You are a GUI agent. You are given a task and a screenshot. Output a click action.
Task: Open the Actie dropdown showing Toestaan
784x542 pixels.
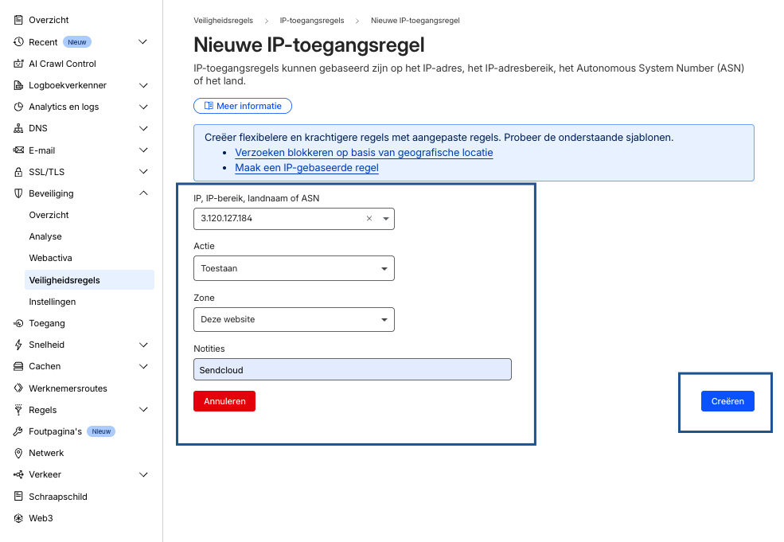[294, 268]
